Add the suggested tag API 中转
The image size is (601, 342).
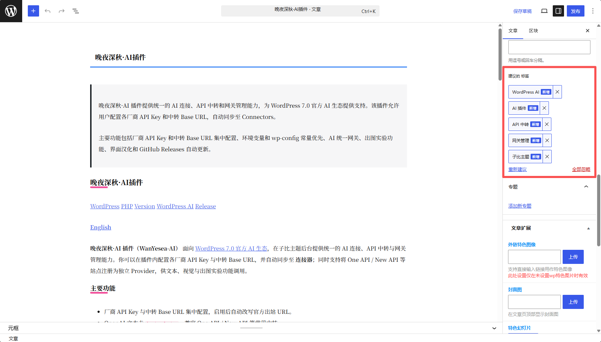(525, 124)
